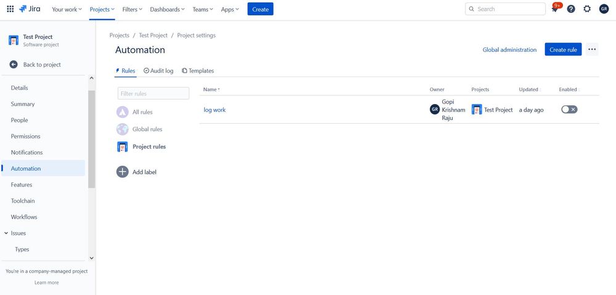Click the Test Project icon in rule row

click(x=477, y=110)
